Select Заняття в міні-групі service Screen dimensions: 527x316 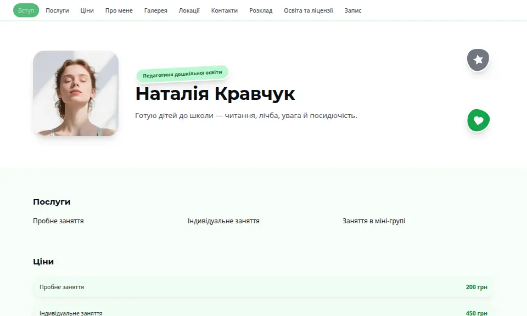374,221
